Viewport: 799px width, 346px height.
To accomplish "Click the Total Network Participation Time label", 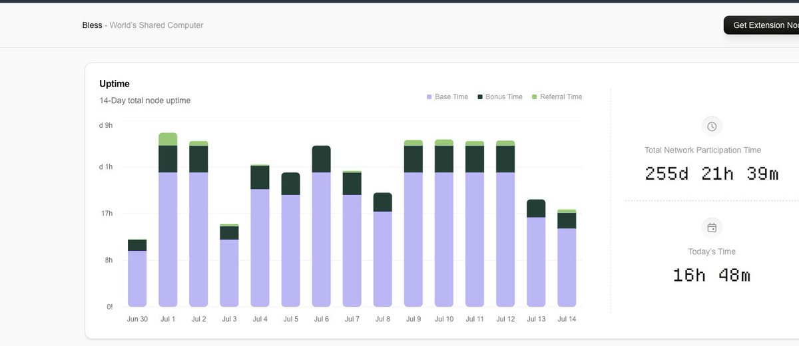I will point(702,150).
